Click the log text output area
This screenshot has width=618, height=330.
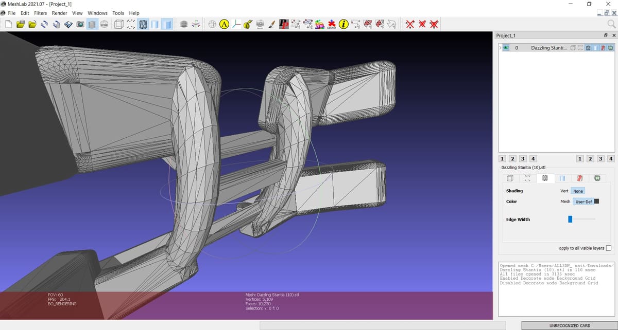[x=557, y=289]
